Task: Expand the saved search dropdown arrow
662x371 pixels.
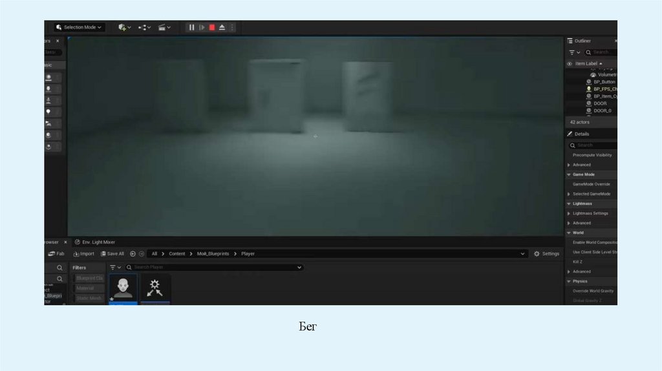Action: 299,267
